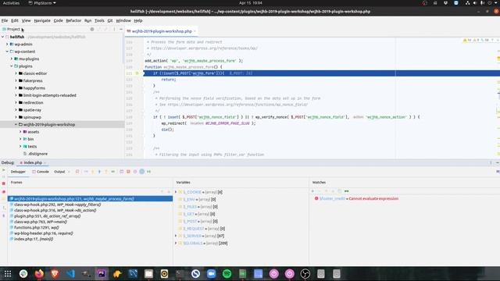Select the Debugger tab
The height and width of the screenshot is (281, 500).
(x=18, y=172)
